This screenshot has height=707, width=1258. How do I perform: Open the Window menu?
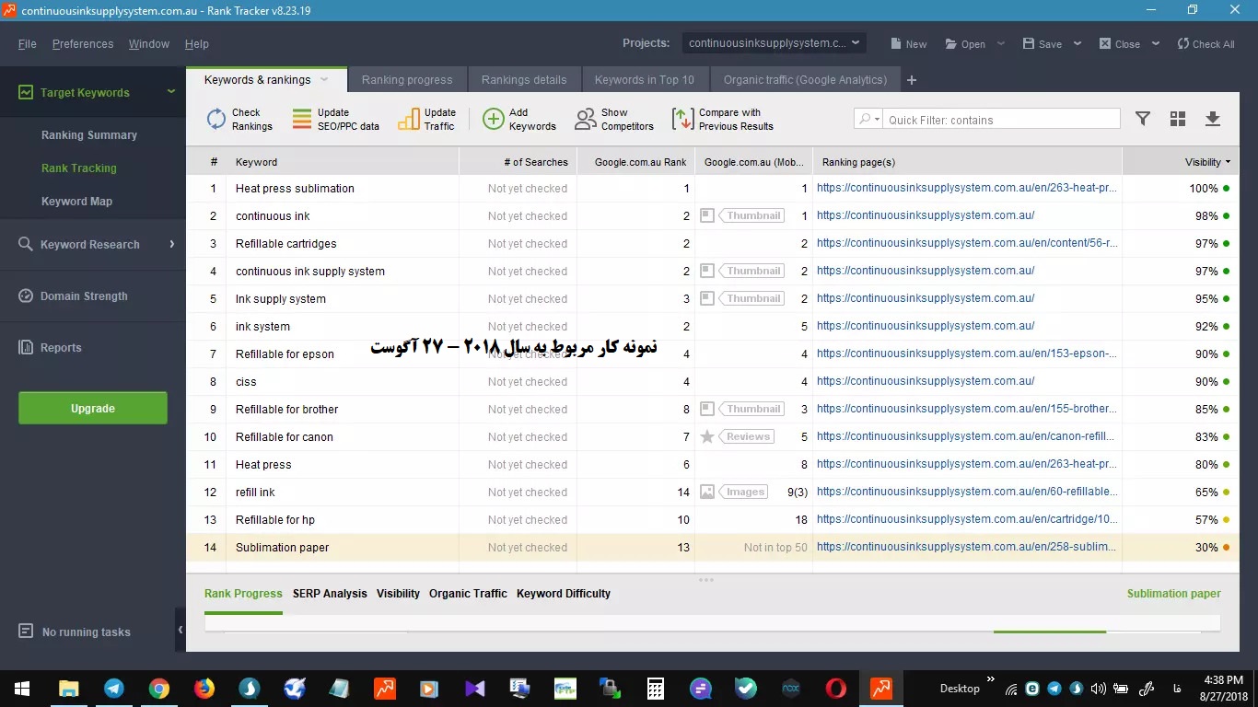pyautogui.click(x=149, y=44)
